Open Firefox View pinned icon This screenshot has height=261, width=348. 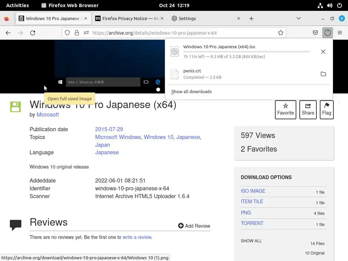7,18
